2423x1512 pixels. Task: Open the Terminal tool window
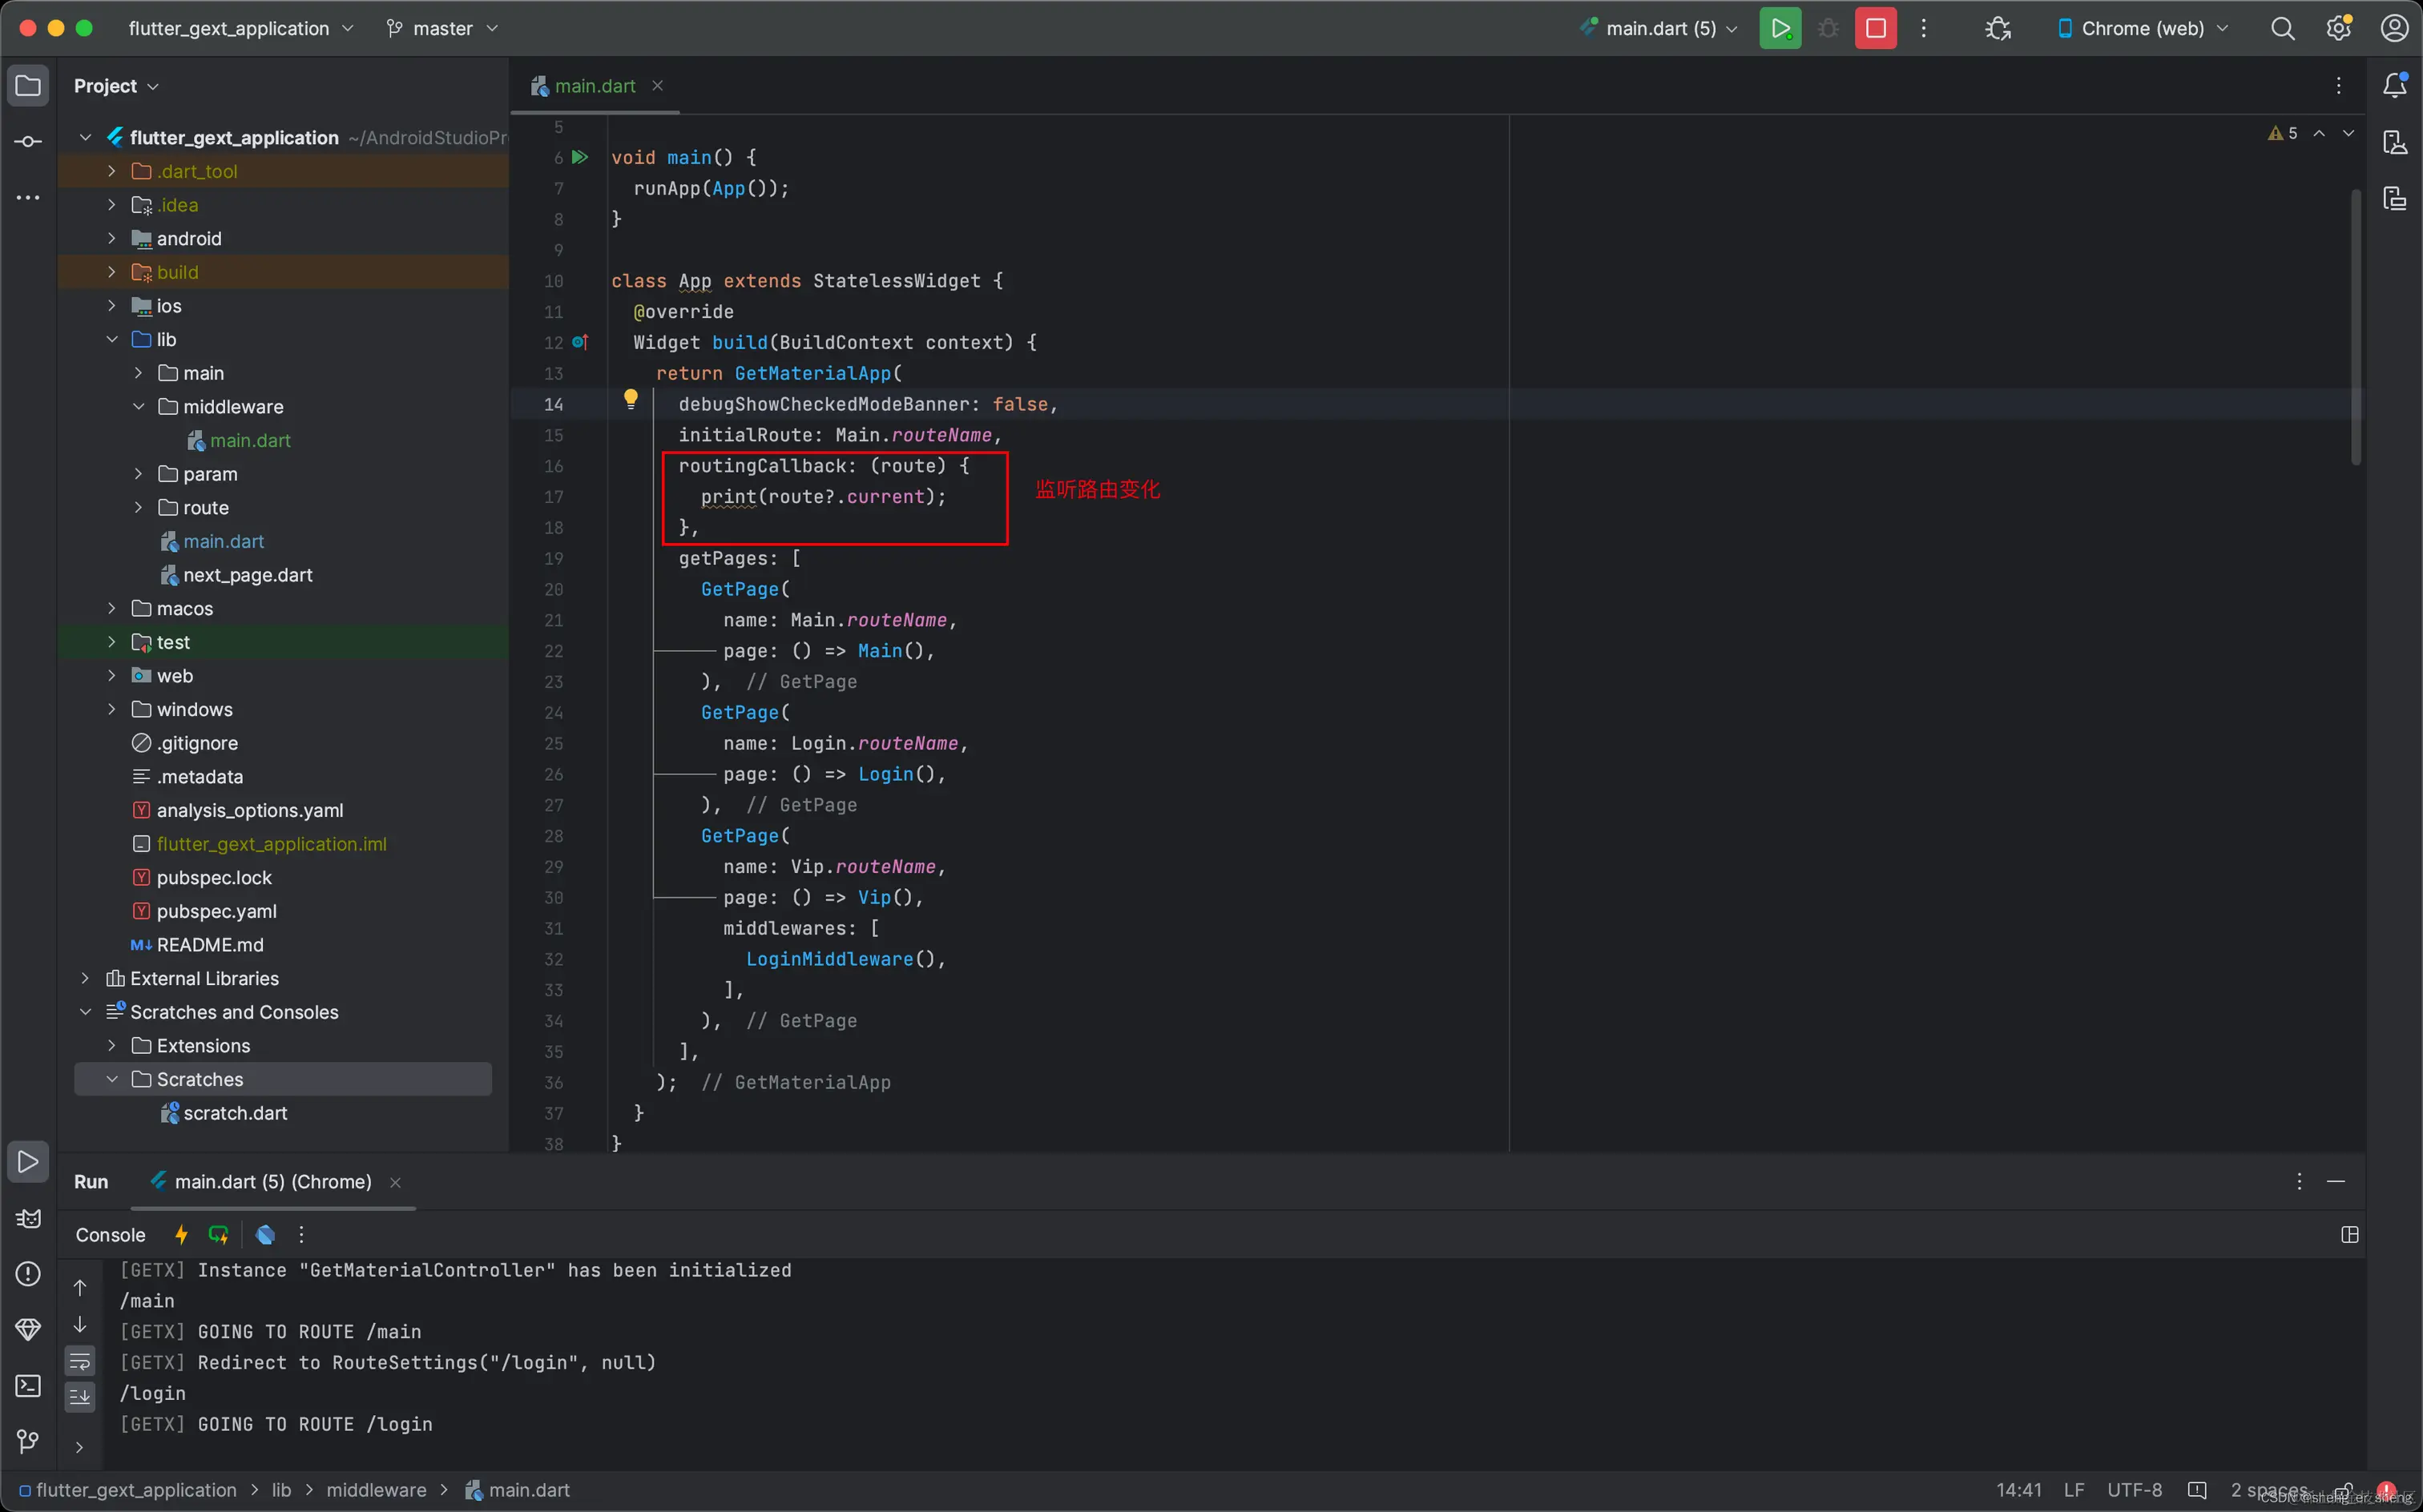pyautogui.click(x=28, y=1386)
